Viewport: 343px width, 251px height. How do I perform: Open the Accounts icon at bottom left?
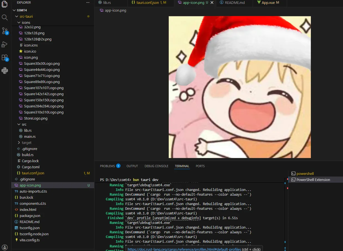5,247
